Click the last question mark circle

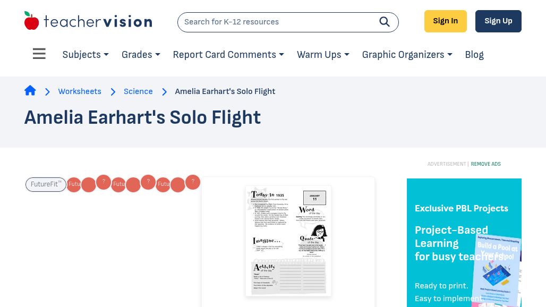point(193,182)
